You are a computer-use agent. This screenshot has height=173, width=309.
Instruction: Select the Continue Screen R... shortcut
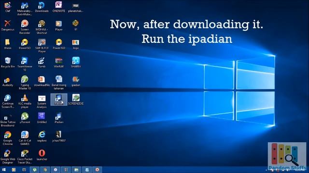coord(8,101)
